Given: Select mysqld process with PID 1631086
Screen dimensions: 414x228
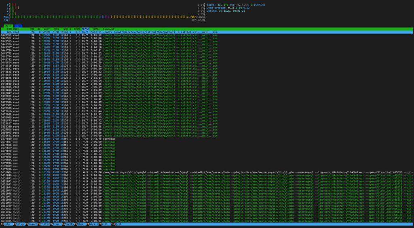Looking at the screenshot, I should (207, 172).
